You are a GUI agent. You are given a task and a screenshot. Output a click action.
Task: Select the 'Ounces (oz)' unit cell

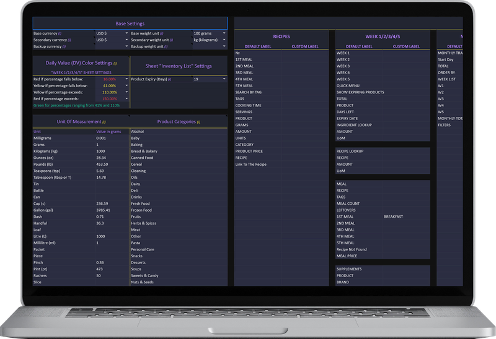[x=43, y=158]
